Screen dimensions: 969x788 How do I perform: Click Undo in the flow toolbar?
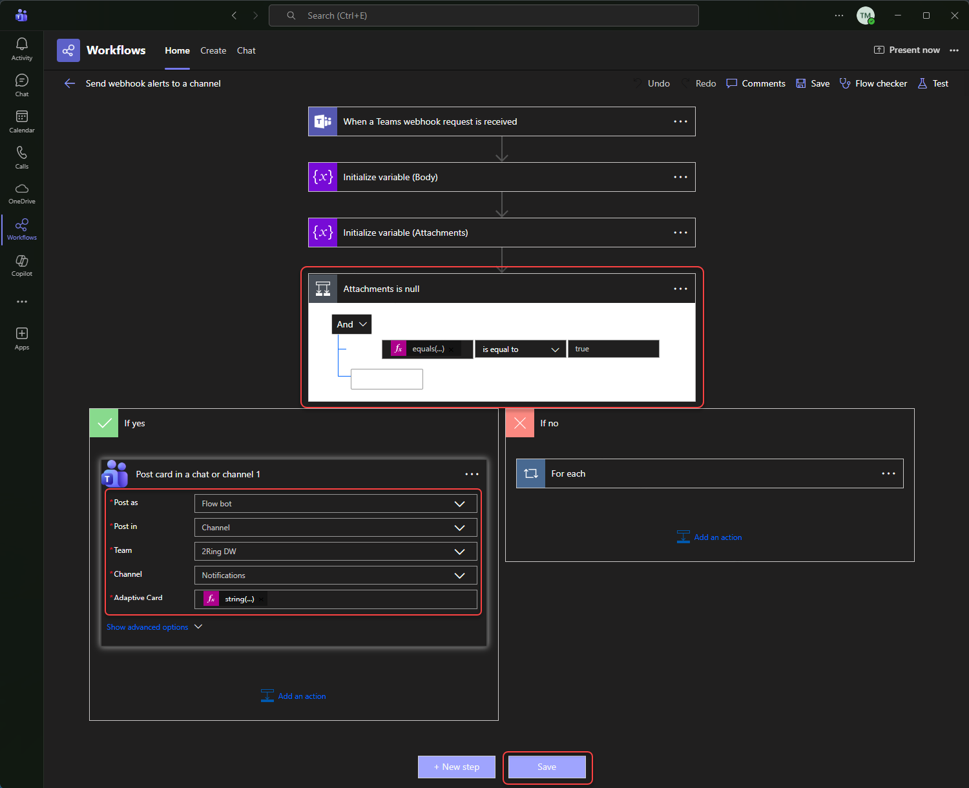pos(651,83)
